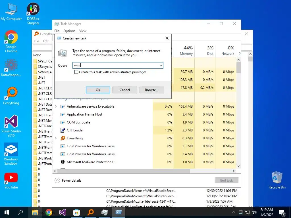
Task: Open Task Manager Options menu
Action: pos(69,31)
